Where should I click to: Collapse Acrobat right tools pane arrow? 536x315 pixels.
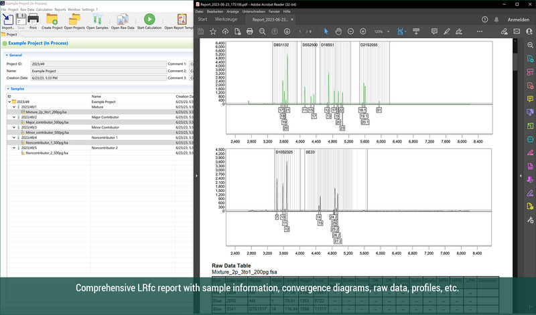pos(521,176)
